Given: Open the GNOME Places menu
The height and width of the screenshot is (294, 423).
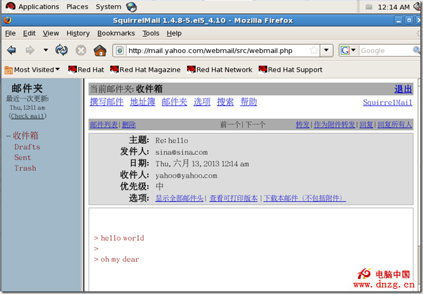Looking at the screenshot, I should click(78, 7).
